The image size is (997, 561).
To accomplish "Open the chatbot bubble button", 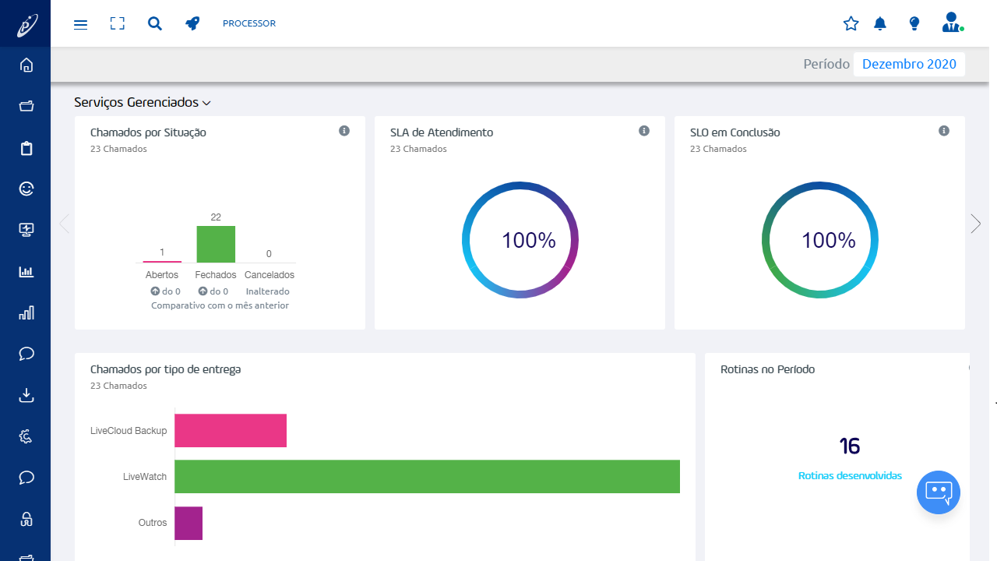I will (939, 492).
